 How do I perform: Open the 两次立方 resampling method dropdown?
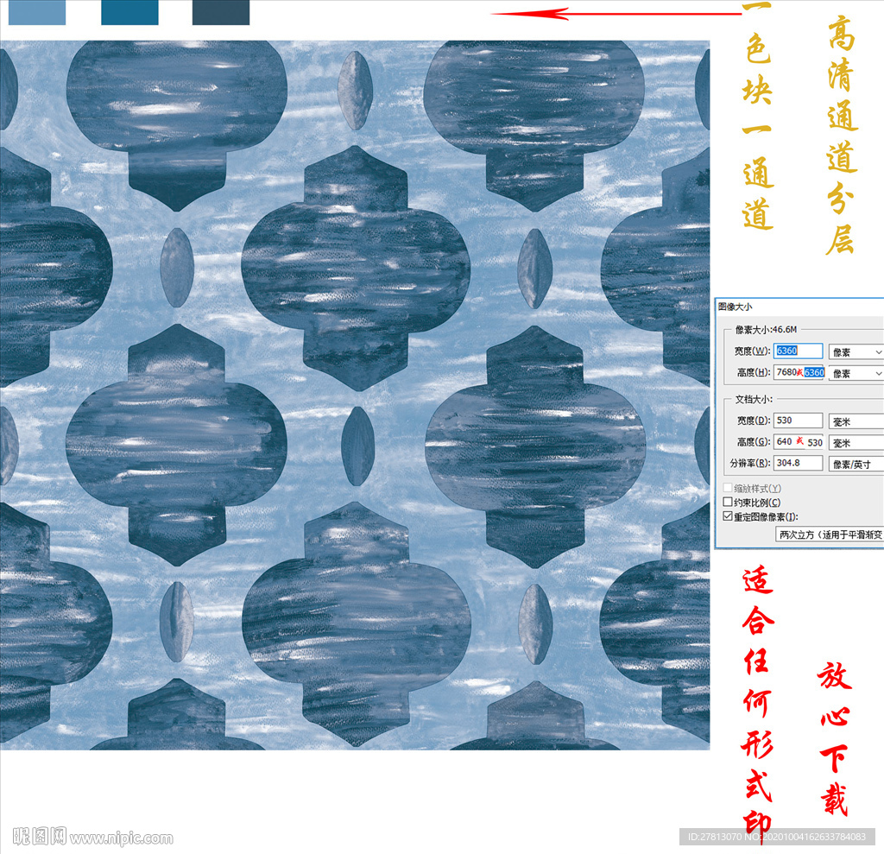(830, 535)
